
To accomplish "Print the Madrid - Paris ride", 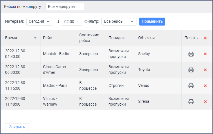I will point(191,86).
